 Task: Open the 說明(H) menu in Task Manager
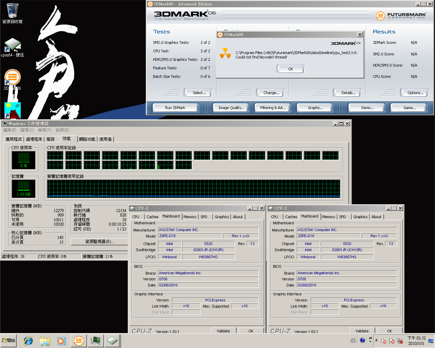[x=62, y=130]
